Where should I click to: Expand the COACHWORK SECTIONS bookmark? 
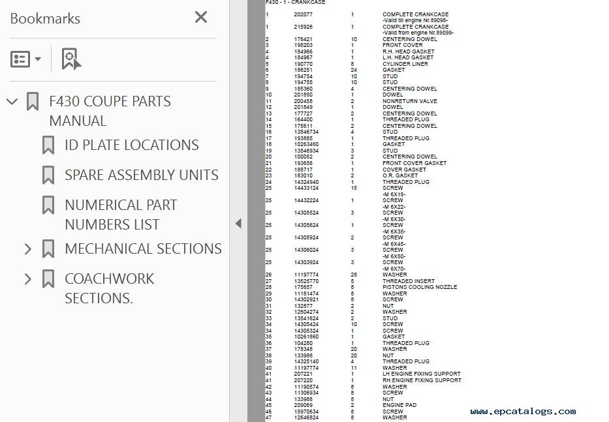coord(27,279)
